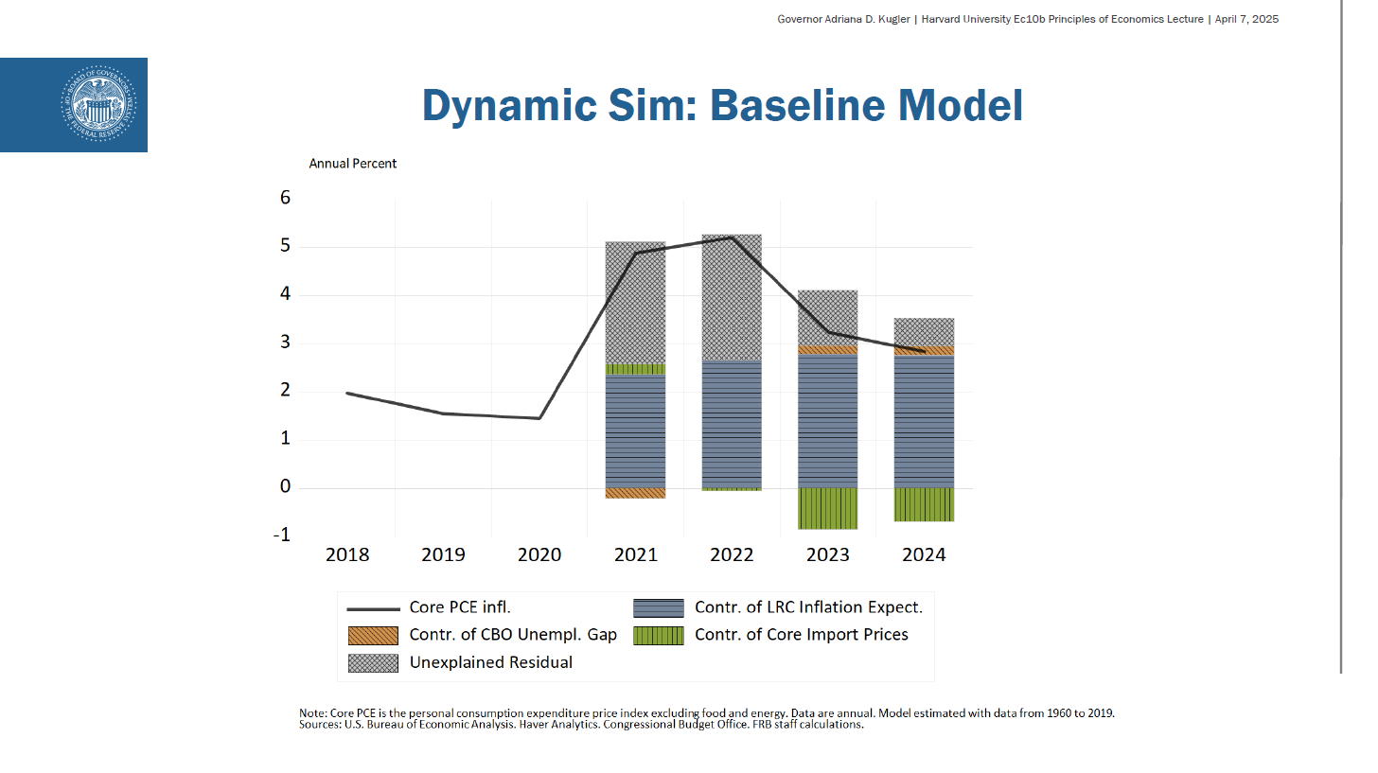Click the 2024 x-axis year label
This screenshot has height=773, width=1378.
click(x=924, y=554)
